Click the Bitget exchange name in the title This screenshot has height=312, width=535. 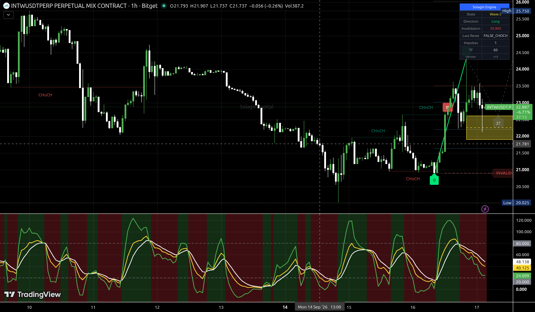click(x=150, y=6)
